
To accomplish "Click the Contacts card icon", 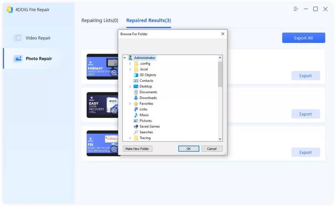I will 136,81.
